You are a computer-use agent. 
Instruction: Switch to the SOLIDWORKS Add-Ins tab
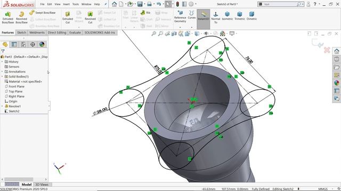pos(100,32)
